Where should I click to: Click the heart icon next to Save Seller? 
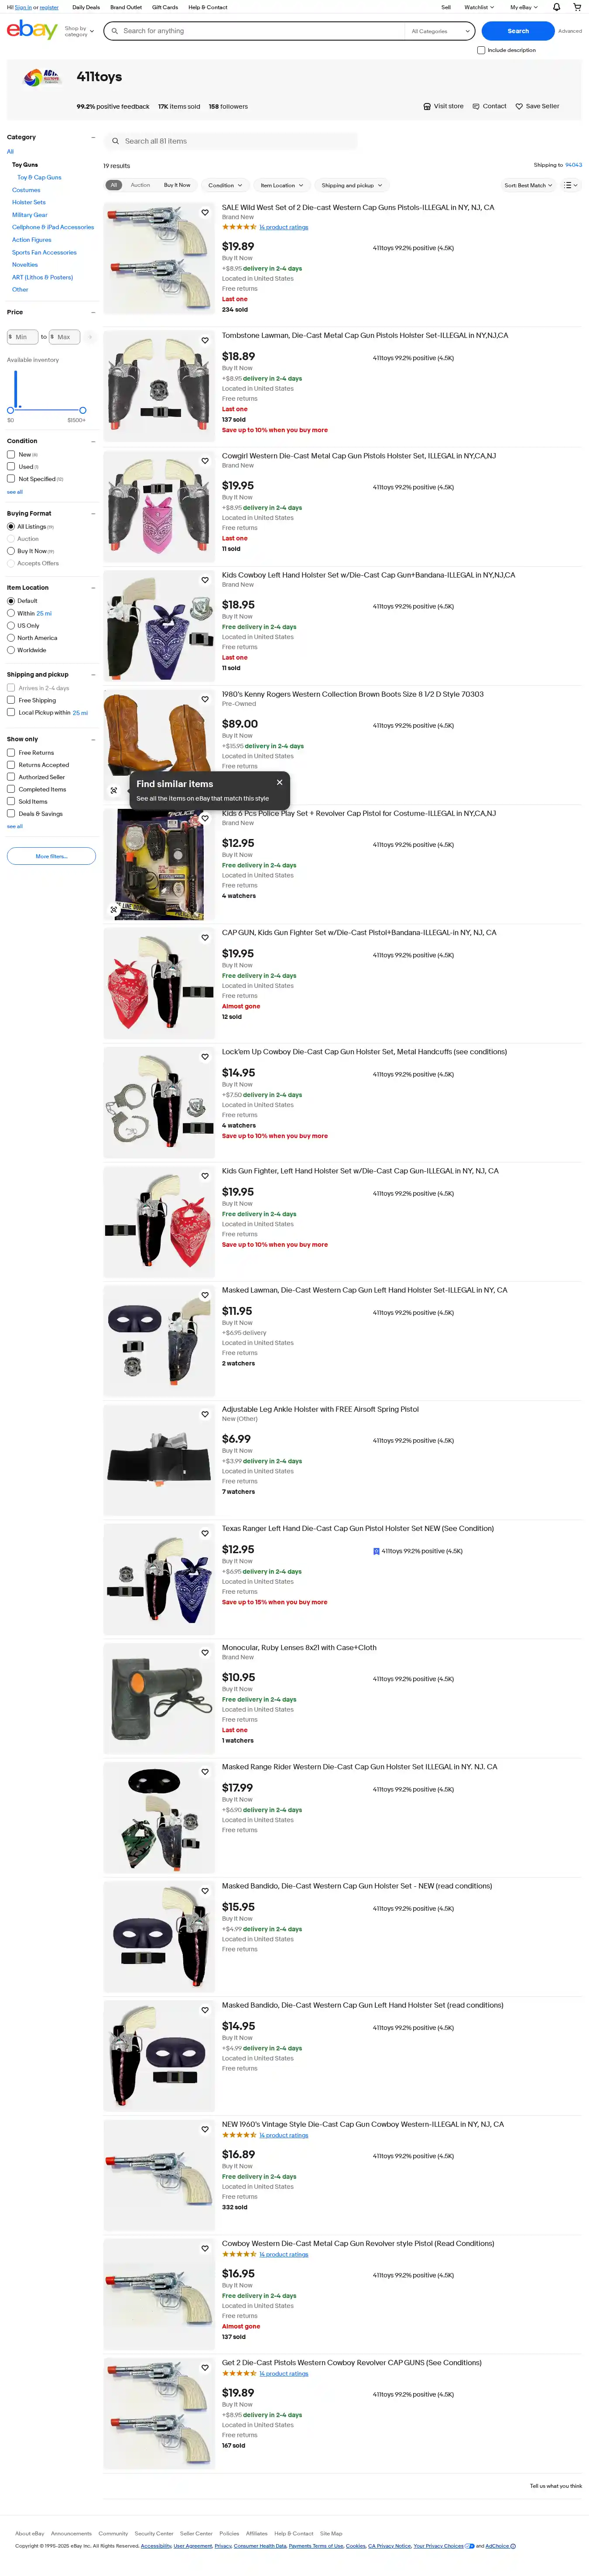click(x=519, y=106)
